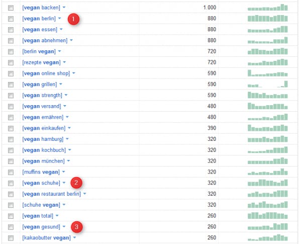Open the [vegan essen] dropdown arrow
Image resolution: width=299 pixels, height=244 pixels.
(61, 29)
